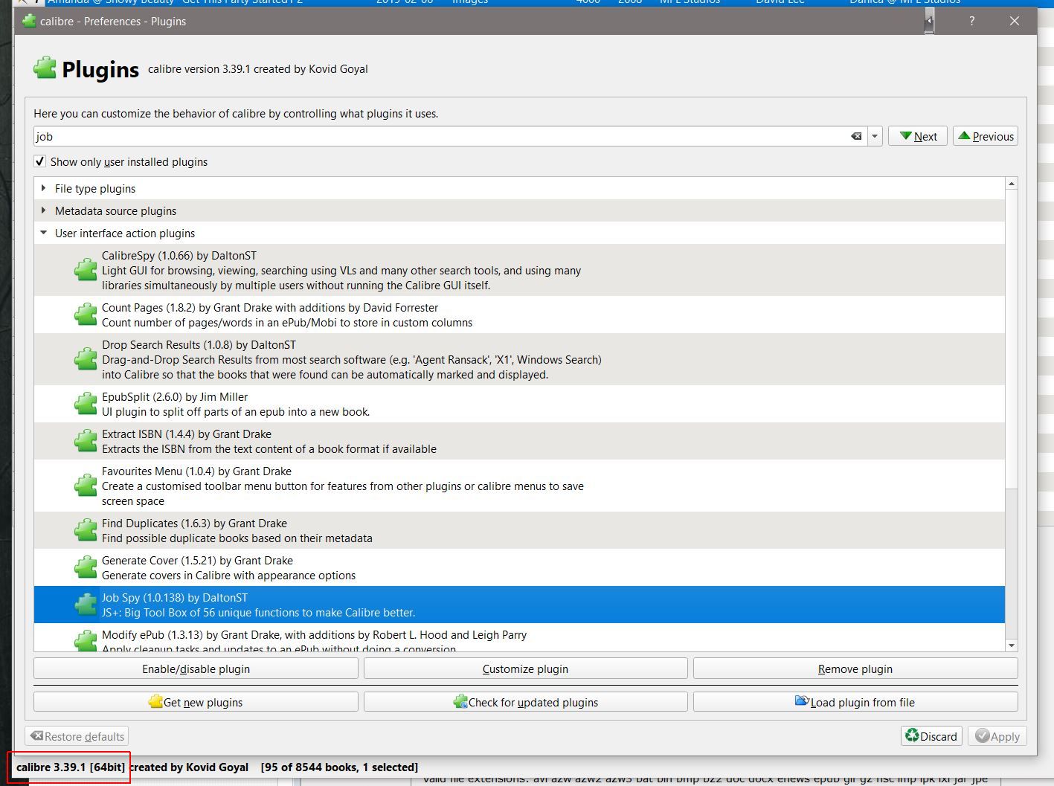Screen dimensions: 1054x786
Task: Select CalibreSpy (1.0.66) by DaltonST row
Action: coord(519,270)
